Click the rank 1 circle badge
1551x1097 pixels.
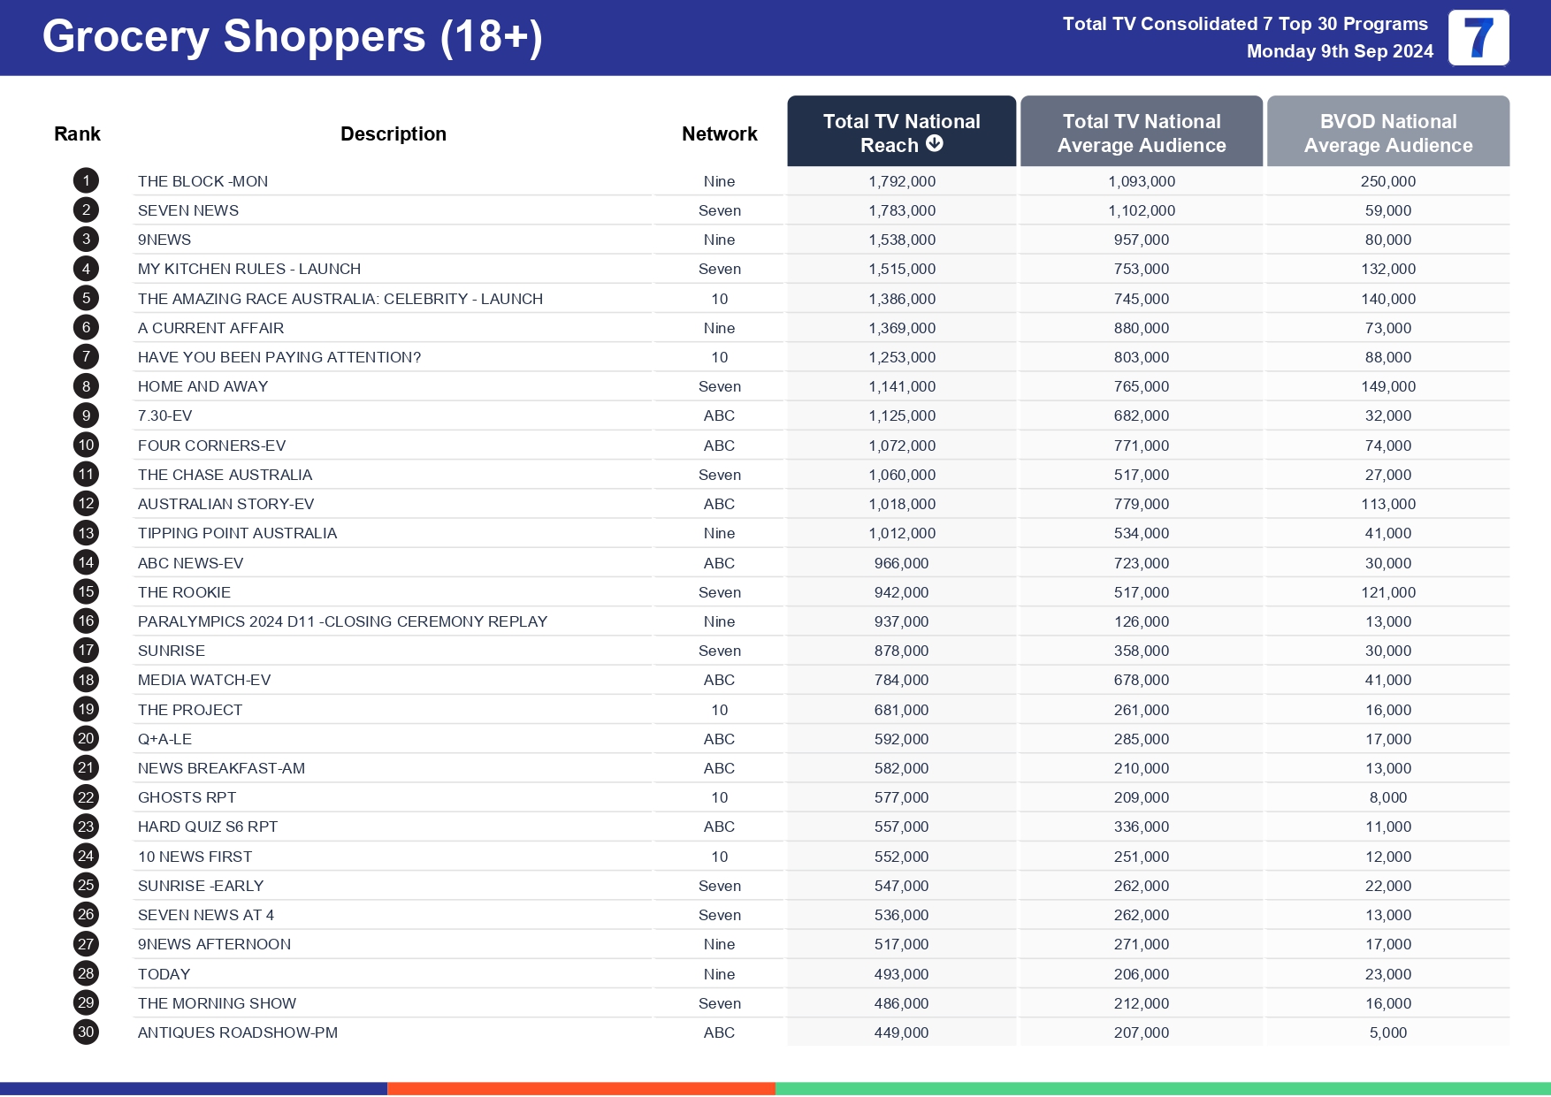point(86,181)
